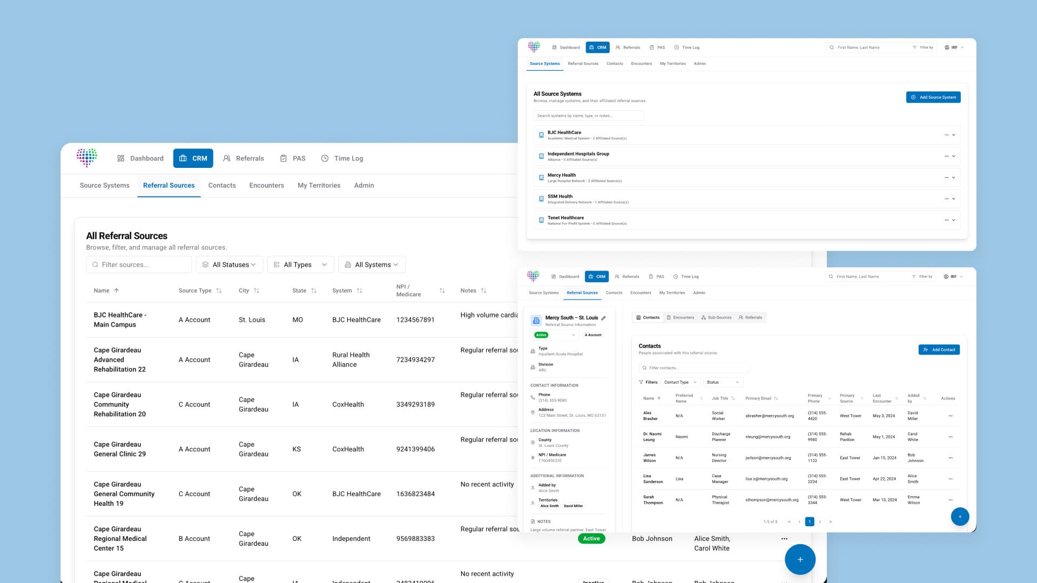Switch to the Contacts tab
Image resolution: width=1037 pixels, height=583 pixels.
(222, 185)
